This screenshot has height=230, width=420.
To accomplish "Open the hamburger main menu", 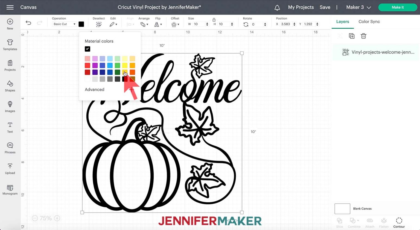I will pos(10,7).
